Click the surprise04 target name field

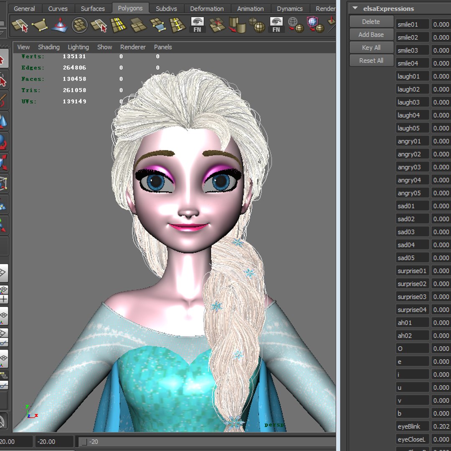[x=412, y=309]
